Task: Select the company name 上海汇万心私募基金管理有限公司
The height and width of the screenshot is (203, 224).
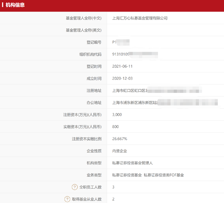Action: click(140, 18)
